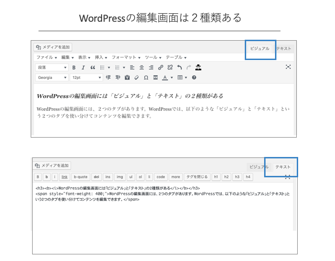Open the フォーマット menu
The width and height of the screenshot is (335, 261).
pos(126,57)
